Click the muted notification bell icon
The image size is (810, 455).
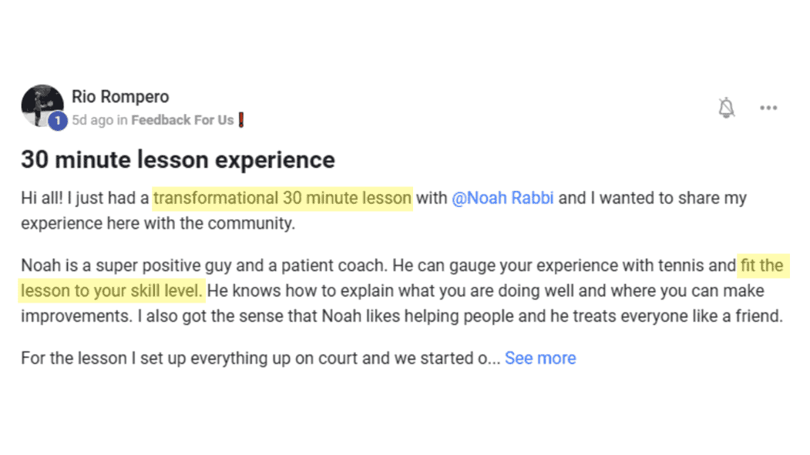point(725,107)
